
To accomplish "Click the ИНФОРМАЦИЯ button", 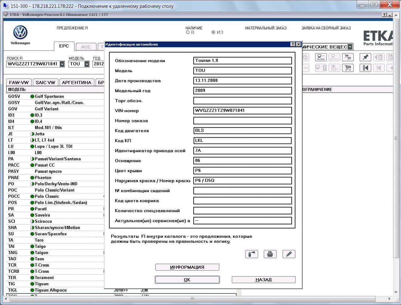I will [187, 267].
